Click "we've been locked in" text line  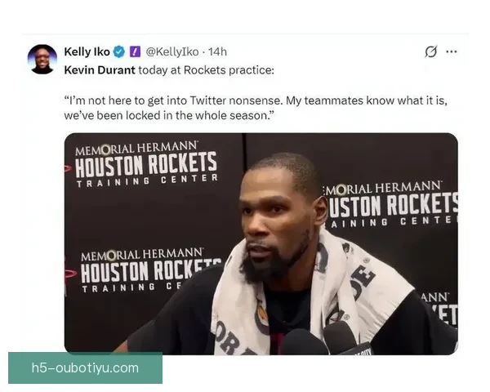click(x=169, y=116)
